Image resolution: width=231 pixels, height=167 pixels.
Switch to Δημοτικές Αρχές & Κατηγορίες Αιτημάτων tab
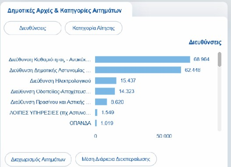64,10
